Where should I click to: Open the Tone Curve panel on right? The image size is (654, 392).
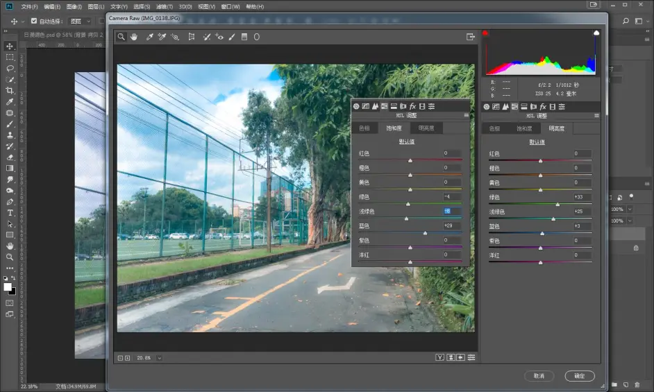496,106
